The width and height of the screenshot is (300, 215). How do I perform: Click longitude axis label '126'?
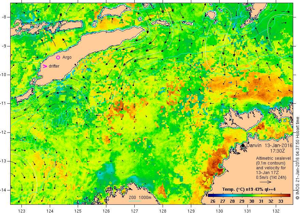pos(106,211)
